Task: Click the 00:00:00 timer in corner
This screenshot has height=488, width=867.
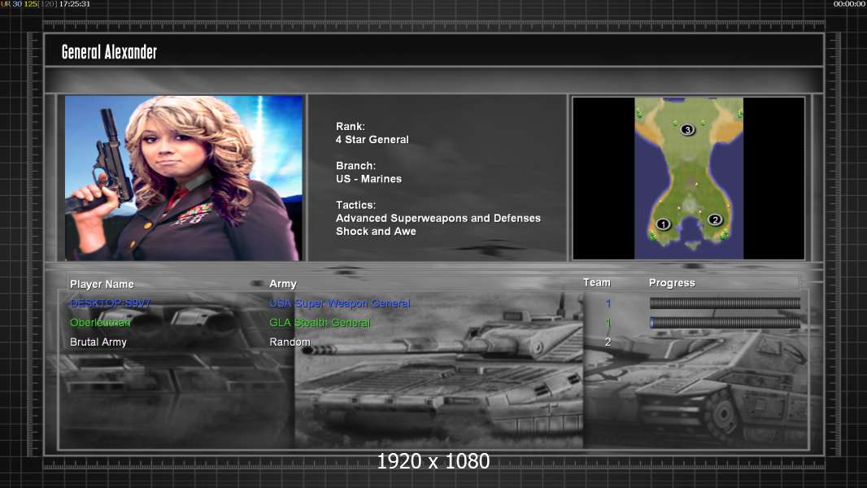Action: (849, 4)
